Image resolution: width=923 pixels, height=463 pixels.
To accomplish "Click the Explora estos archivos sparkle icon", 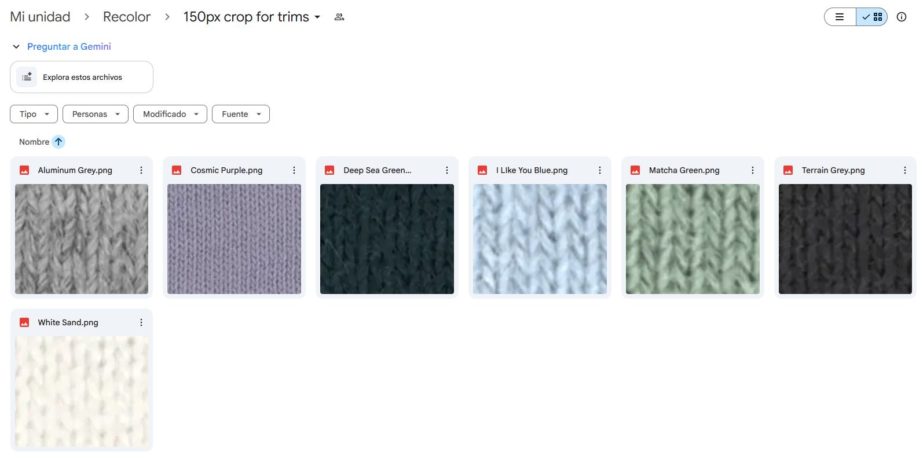I will [27, 77].
